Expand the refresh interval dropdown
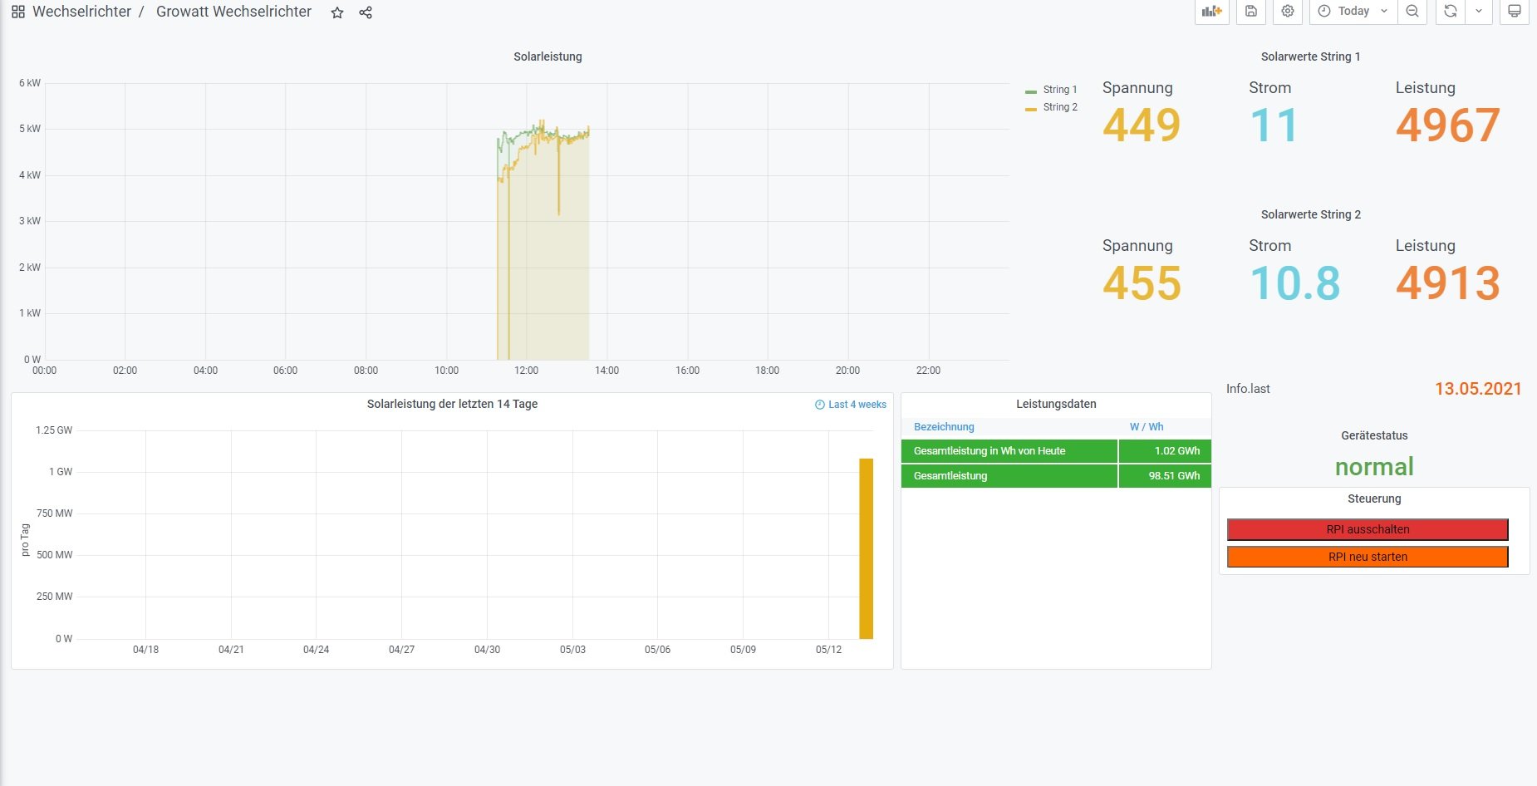Image resolution: width=1537 pixels, height=786 pixels. [x=1479, y=12]
